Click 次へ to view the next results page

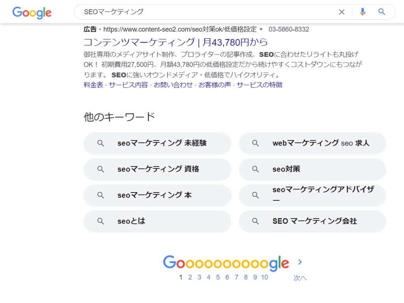click(x=300, y=277)
